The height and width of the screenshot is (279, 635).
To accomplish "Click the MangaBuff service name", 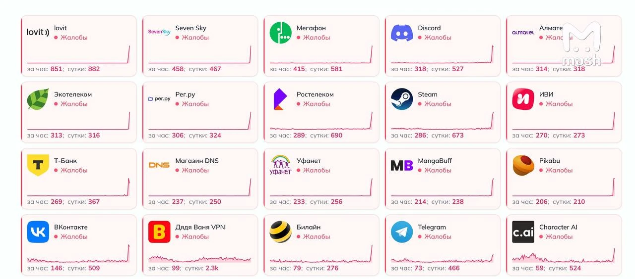I will (435, 161).
